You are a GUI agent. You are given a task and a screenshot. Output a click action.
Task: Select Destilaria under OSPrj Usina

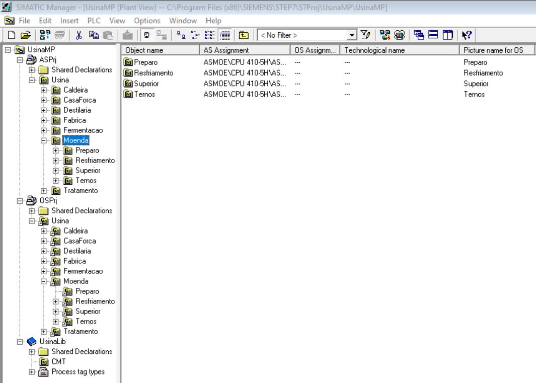coord(77,251)
